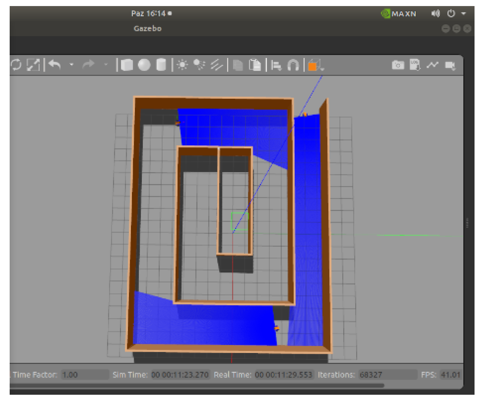Viewport: 483px width, 402px height.
Task: Click the align tool icon
Action: click(x=276, y=65)
